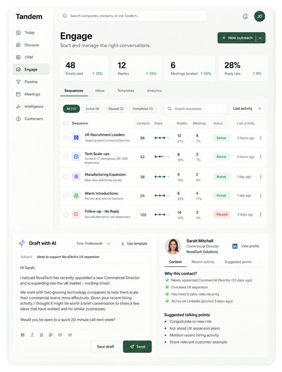Save the email as a draft

(105, 347)
